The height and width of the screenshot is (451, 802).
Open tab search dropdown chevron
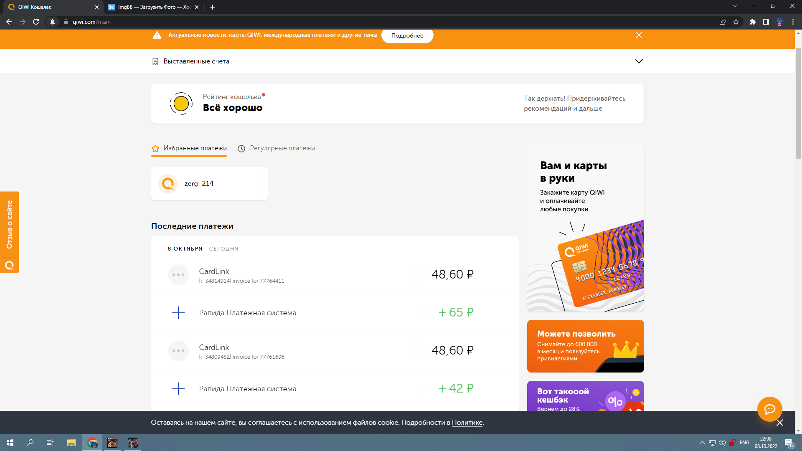pos(734,6)
